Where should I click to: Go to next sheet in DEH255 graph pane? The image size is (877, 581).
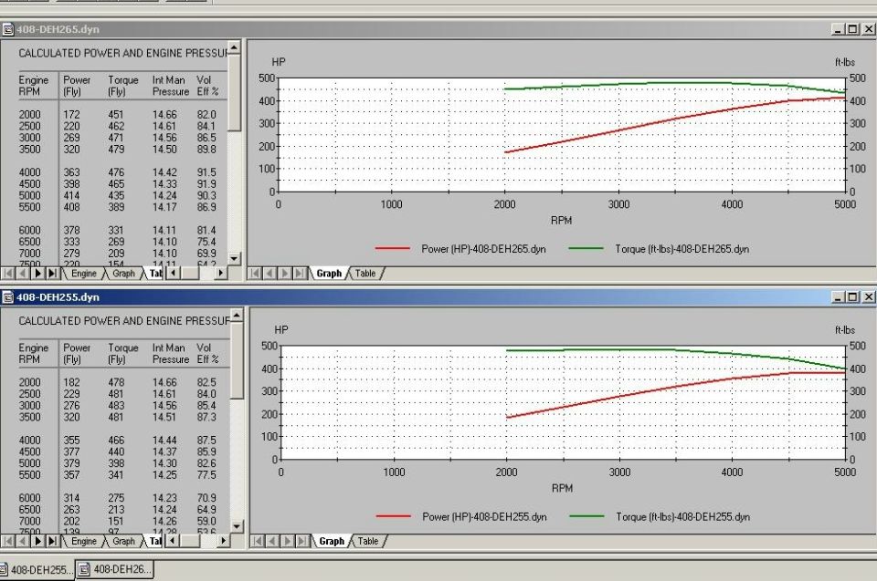pyautogui.click(x=288, y=541)
